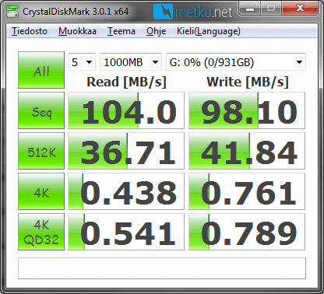Open the Tiedosto menu
This screenshot has height=294, width=324.
tap(30, 31)
